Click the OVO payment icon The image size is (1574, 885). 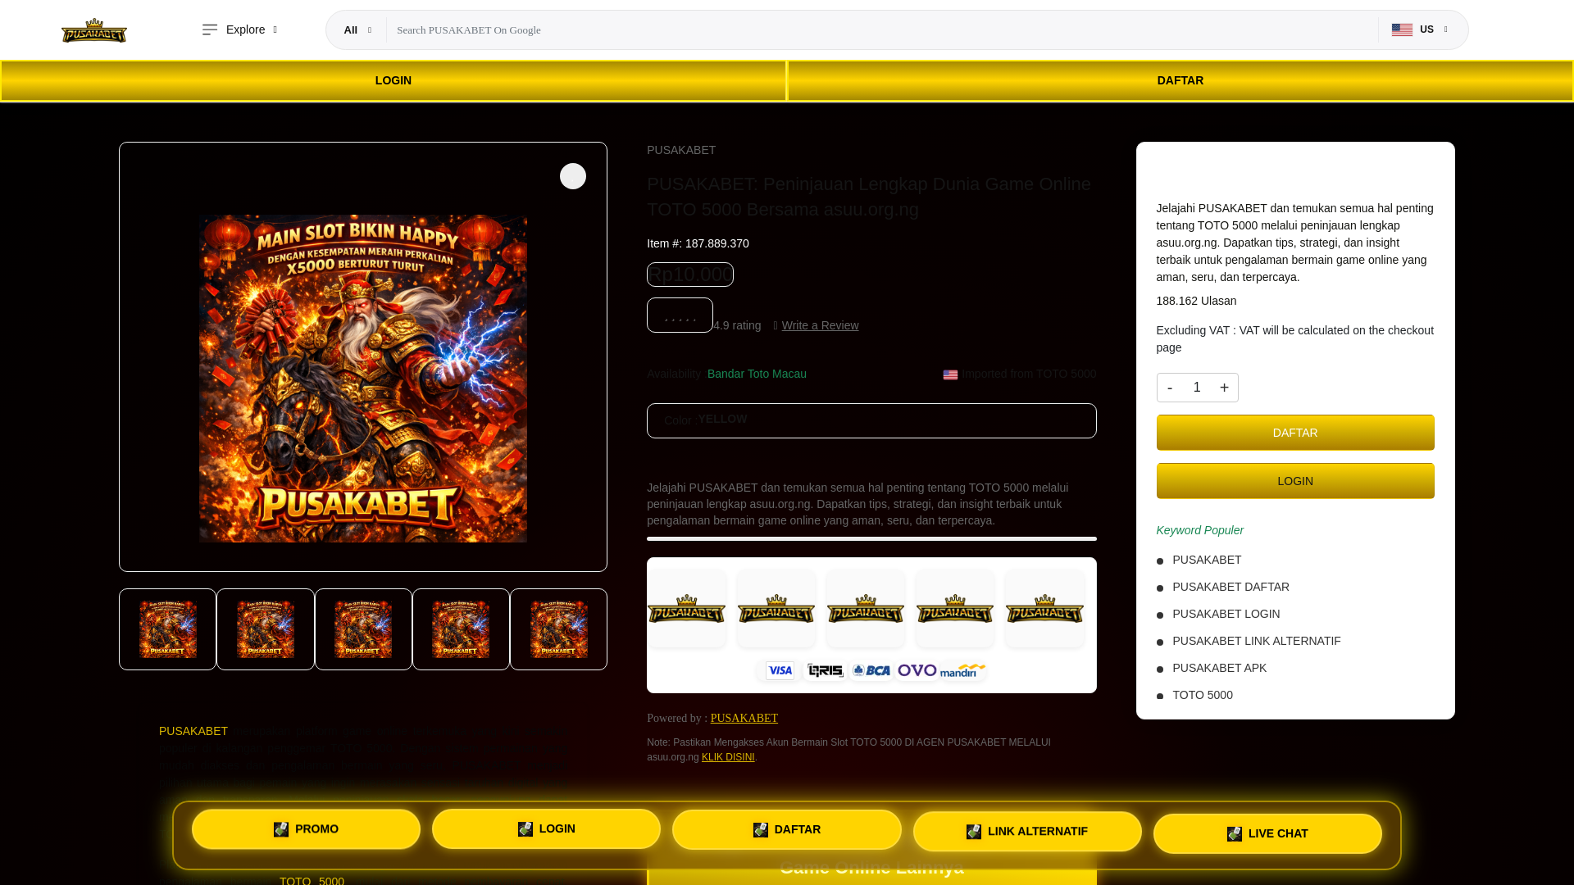[917, 670]
